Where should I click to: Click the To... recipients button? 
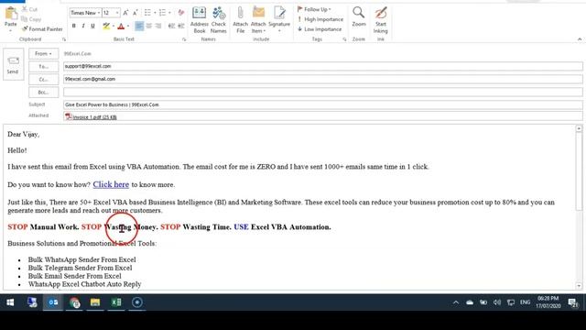[43, 66]
